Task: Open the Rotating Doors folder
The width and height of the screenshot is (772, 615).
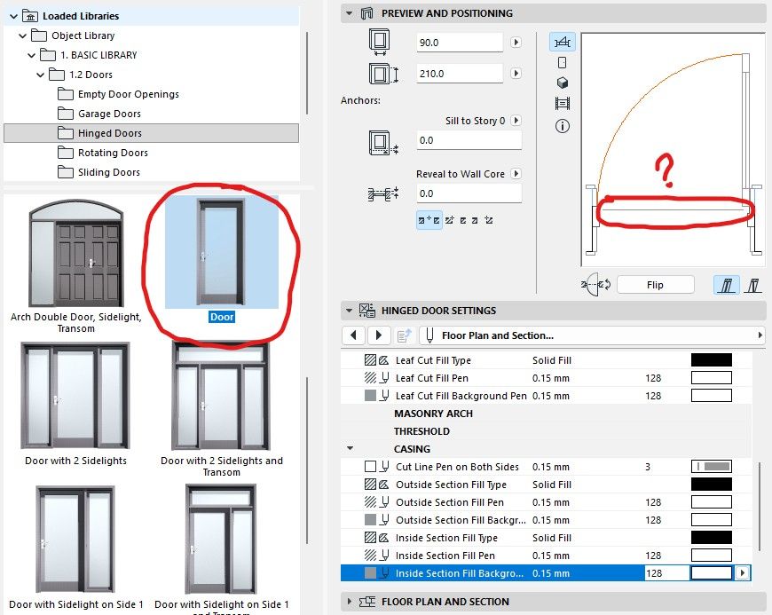Action: (113, 153)
